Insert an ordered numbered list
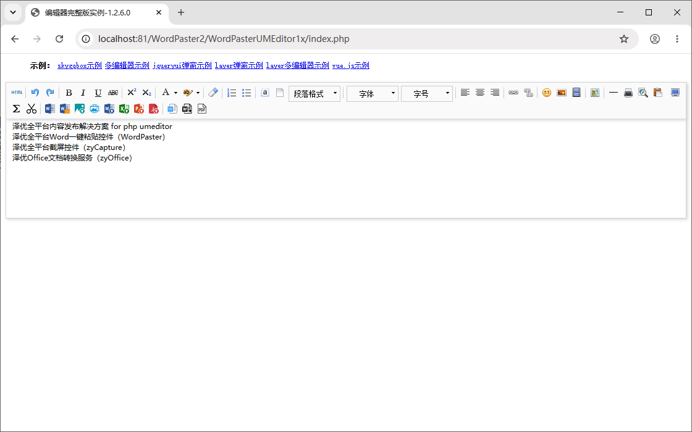The height and width of the screenshot is (432, 692). [x=232, y=93]
